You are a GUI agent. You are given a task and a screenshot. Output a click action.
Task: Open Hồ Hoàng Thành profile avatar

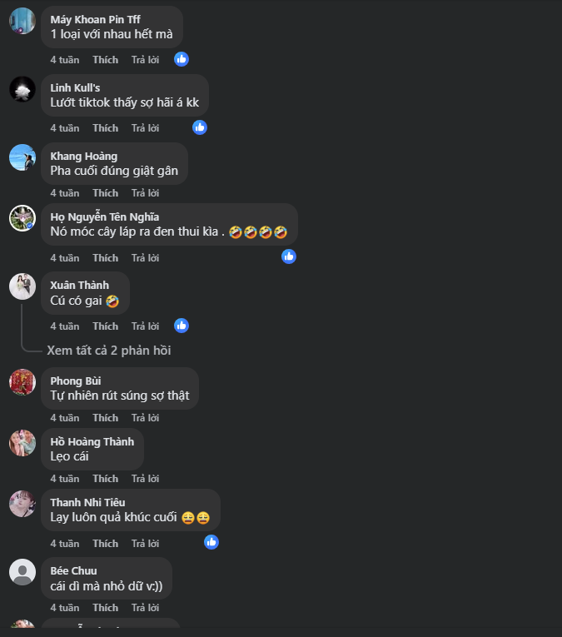pyautogui.click(x=22, y=443)
